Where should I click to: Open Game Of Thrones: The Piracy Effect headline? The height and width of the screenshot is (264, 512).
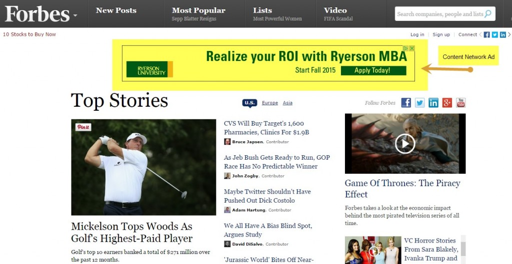402,189
